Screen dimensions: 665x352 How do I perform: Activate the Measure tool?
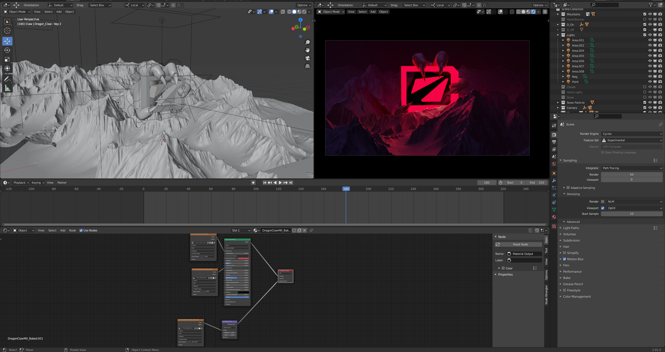coord(7,88)
